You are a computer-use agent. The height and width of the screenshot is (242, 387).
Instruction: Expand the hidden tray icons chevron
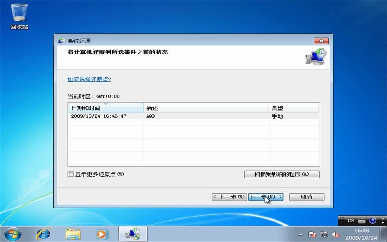click(300, 235)
